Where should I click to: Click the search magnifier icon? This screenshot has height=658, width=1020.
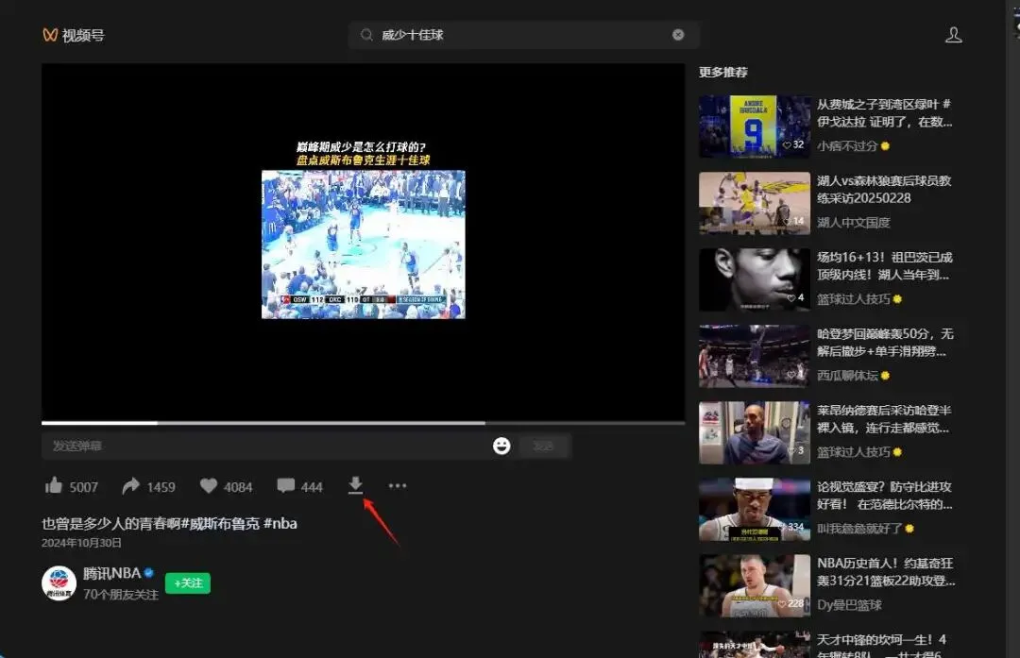pyautogui.click(x=366, y=35)
